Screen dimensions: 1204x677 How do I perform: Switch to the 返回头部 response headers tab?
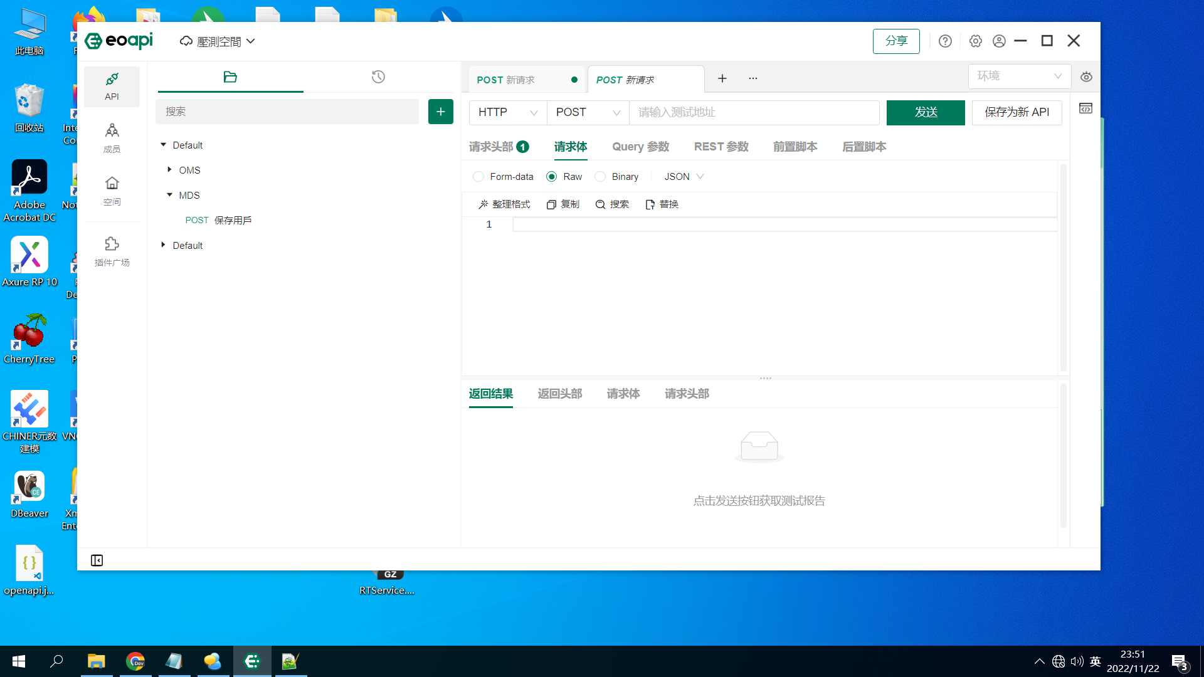pos(560,394)
